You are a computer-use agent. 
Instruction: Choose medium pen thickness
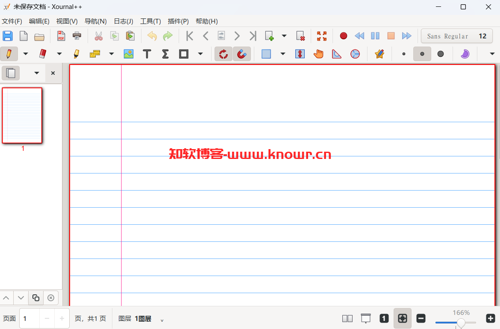pyautogui.click(x=422, y=54)
